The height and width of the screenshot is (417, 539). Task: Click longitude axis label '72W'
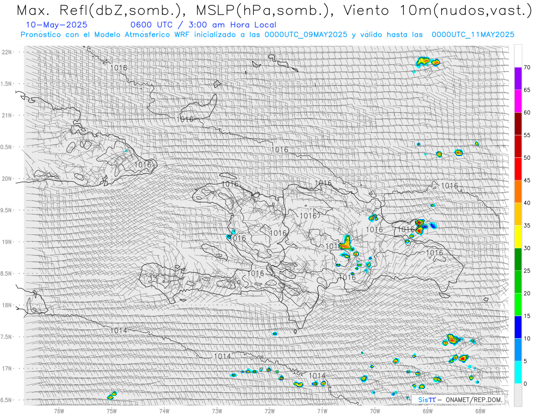pos(269,411)
